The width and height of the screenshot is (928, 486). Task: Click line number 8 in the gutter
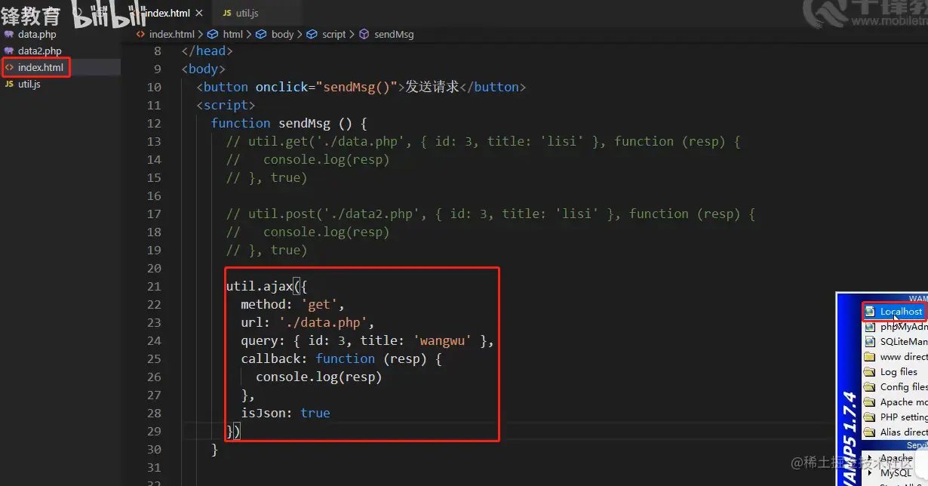(x=158, y=51)
